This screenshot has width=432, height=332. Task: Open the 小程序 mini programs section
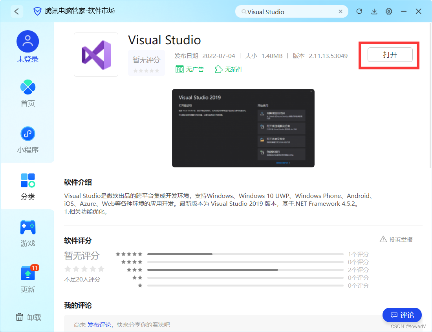coord(27,140)
